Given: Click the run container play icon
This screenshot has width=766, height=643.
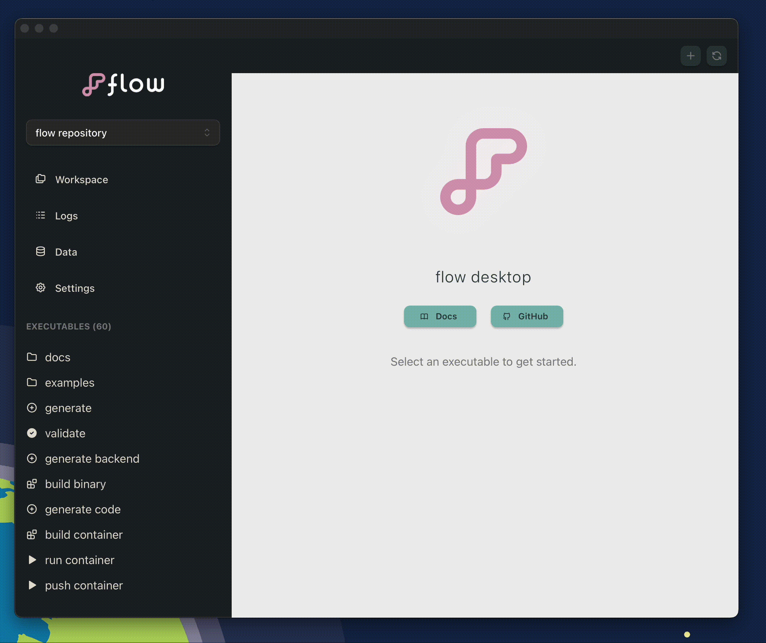Looking at the screenshot, I should 32,560.
